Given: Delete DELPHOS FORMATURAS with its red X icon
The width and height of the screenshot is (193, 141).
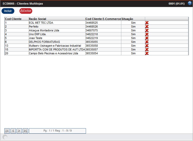Looking at the screenshot, I should pos(147,42).
